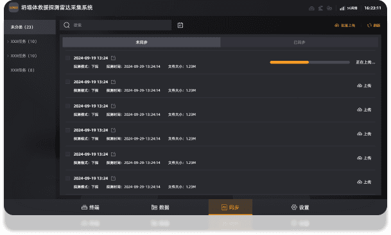Open the 设置 settings navigation button
The height and width of the screenshot is (235, 391).
point(300,207)
